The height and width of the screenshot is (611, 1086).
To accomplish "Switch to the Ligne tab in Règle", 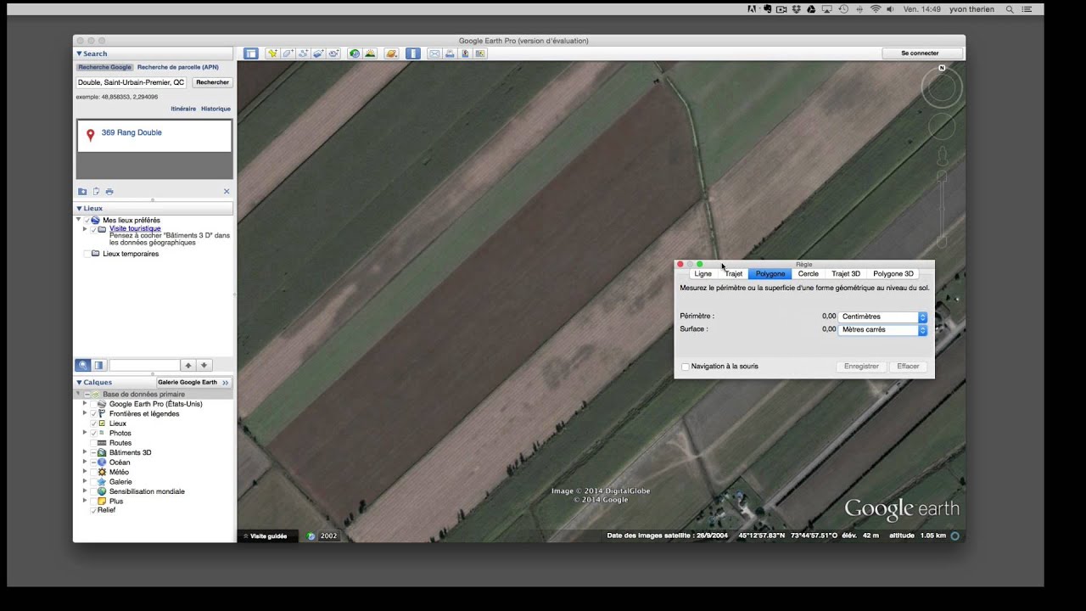I will coord(703,274).
